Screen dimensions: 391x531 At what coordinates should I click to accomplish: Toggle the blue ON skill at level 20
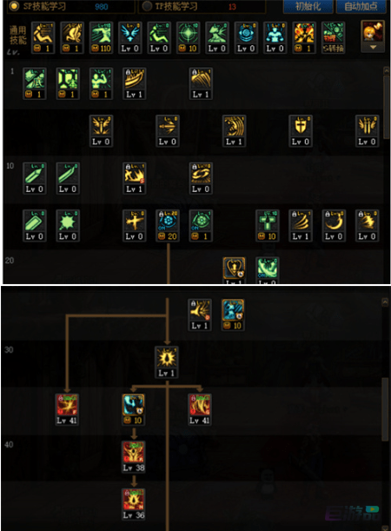[x=167, y=226]
